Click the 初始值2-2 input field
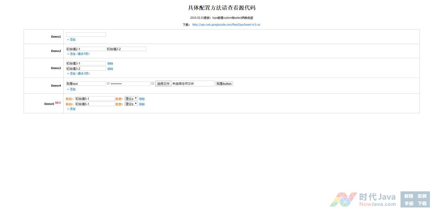Viewport: 443px width, 223px height. click(126, 49)
